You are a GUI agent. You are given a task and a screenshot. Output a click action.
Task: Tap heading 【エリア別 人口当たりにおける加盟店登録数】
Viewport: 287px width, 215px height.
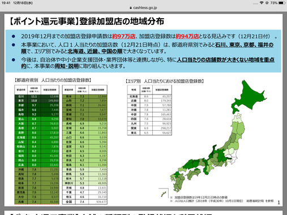point(165,81)
